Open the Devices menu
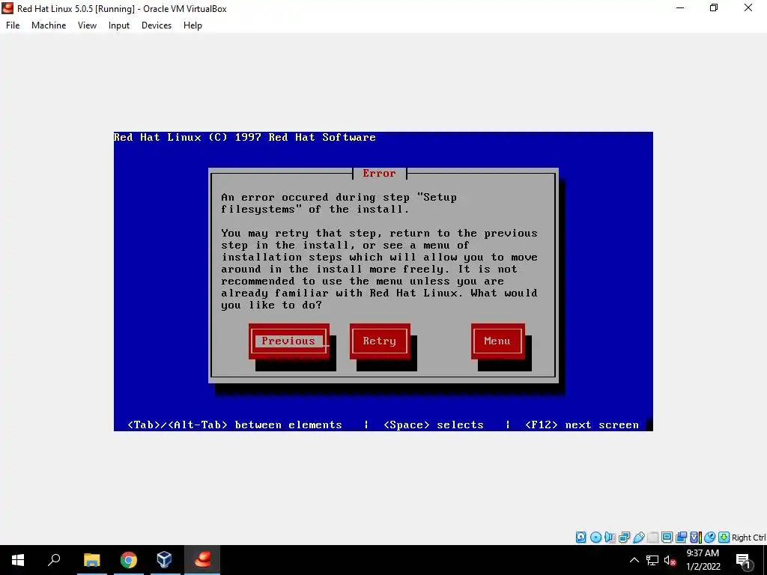Screen dimensions: 767x575 pos(157,25)
